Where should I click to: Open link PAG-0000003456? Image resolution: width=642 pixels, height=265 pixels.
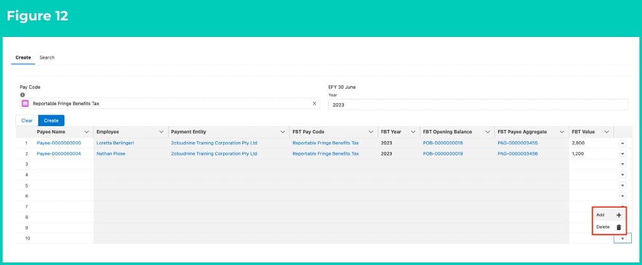click(x=518, y=154)
